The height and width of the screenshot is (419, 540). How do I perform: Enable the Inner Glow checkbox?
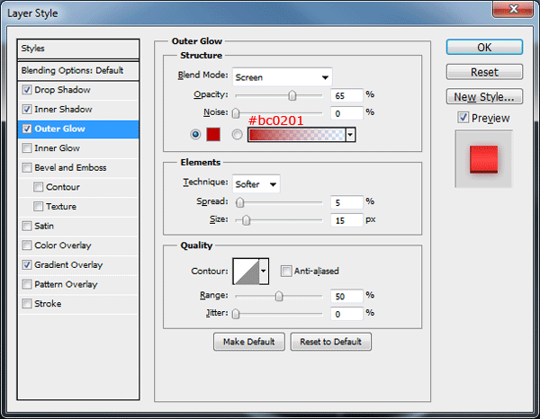27,148
